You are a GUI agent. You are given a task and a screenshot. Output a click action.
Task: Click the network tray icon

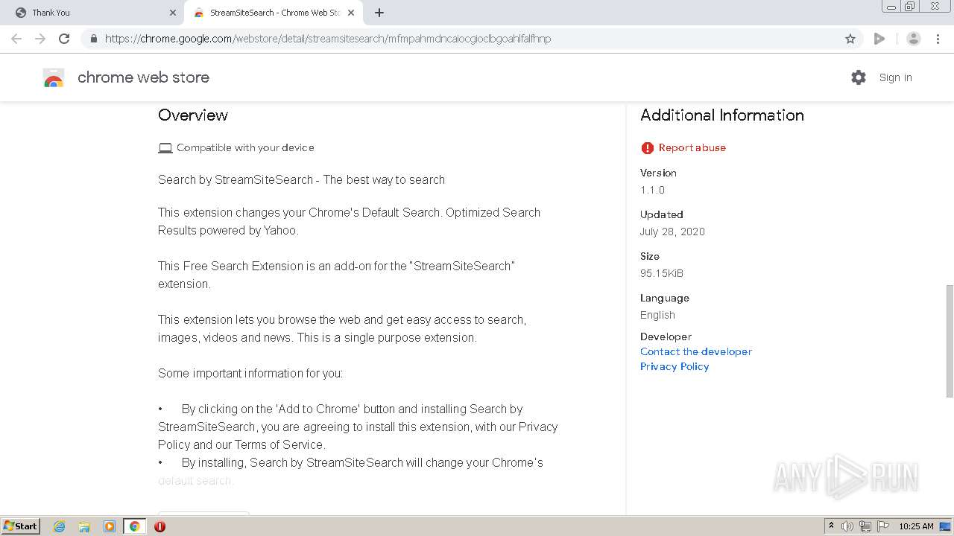click(865, 526)
